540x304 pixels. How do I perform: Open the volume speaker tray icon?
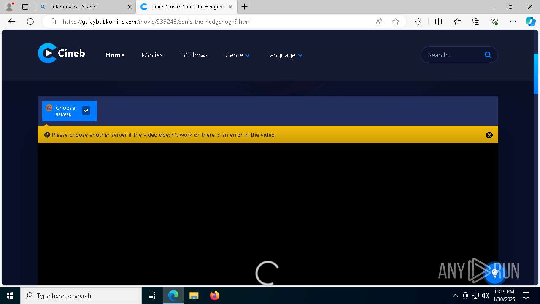485,296
